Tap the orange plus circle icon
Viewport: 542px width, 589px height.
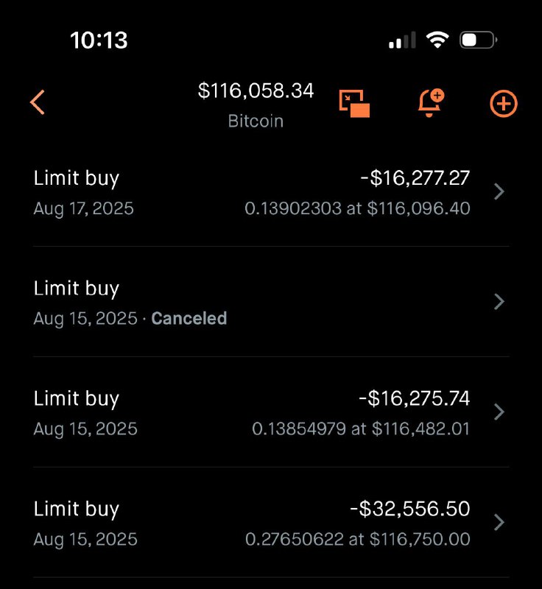point(503,104)
